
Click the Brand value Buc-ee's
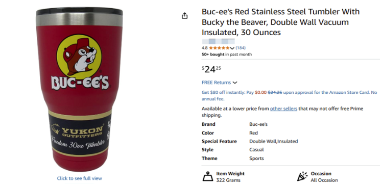(x=258, y=124)
